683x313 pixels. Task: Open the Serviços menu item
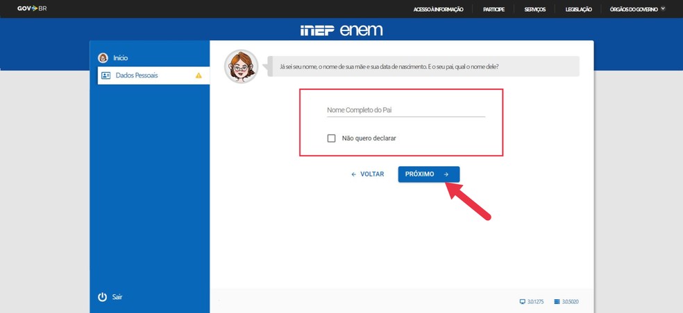coord(535,9)
